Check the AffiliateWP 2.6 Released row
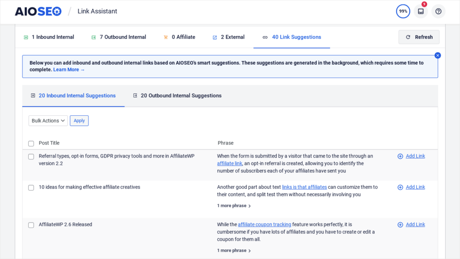This screenshot has height=259, width=460. [x=31, y=225]
